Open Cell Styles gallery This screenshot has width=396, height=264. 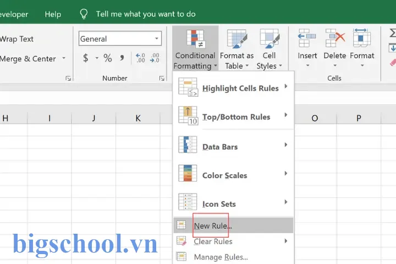269,49
